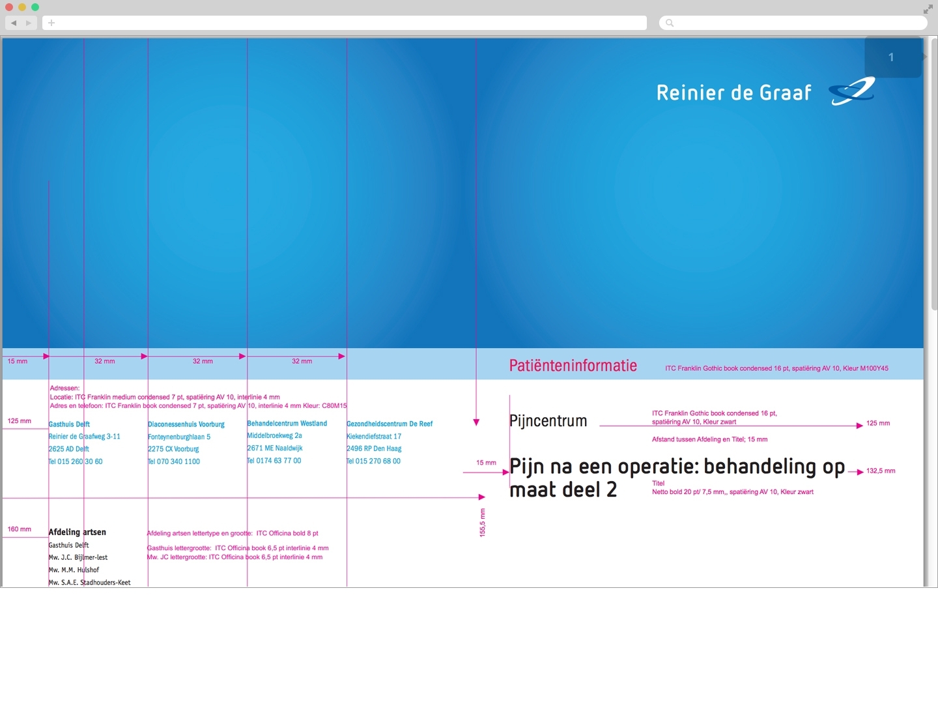Click the Patiënteninformatie heading
The width and height of the screenshot is (938, 717).
573,366
